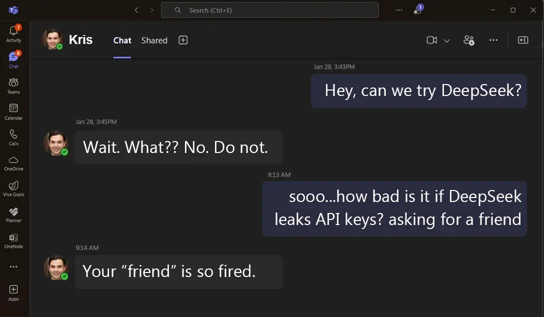Expand the call options dropdown arrow
This screenshot has width=544, height=317.
coord(447,40)
